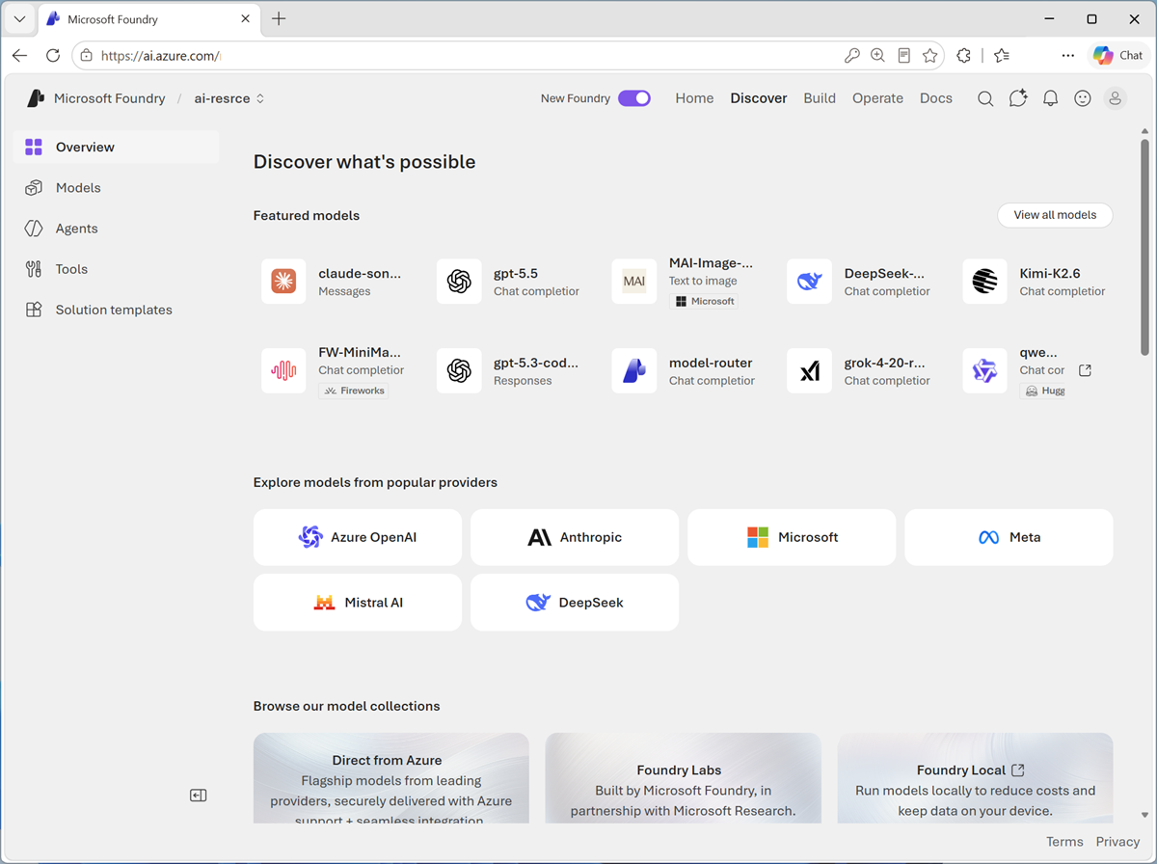
Task: Open Solution templates in sidebar
Action: click(116, 310)
